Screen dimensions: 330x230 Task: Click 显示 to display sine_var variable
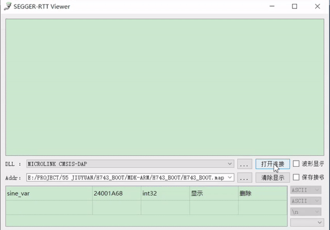(197, 193)
